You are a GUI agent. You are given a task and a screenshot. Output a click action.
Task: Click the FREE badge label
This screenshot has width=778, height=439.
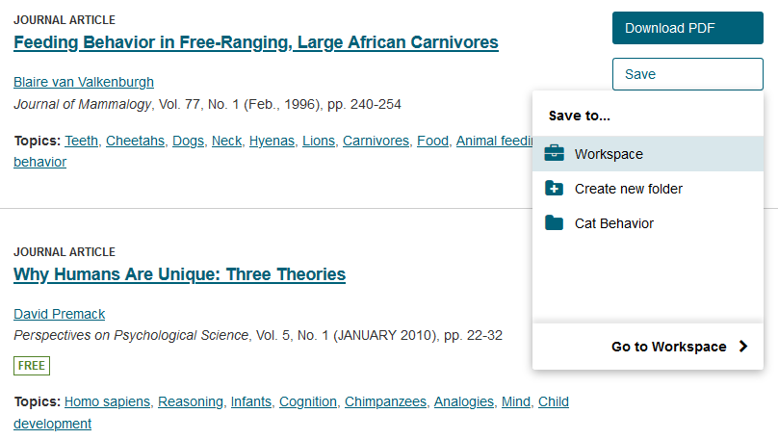31,366
